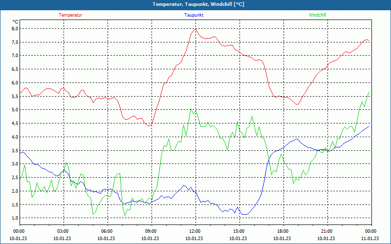391x244 pixels.
Task: Click the 06:00 time axis marker
Action: pos(107,231)
